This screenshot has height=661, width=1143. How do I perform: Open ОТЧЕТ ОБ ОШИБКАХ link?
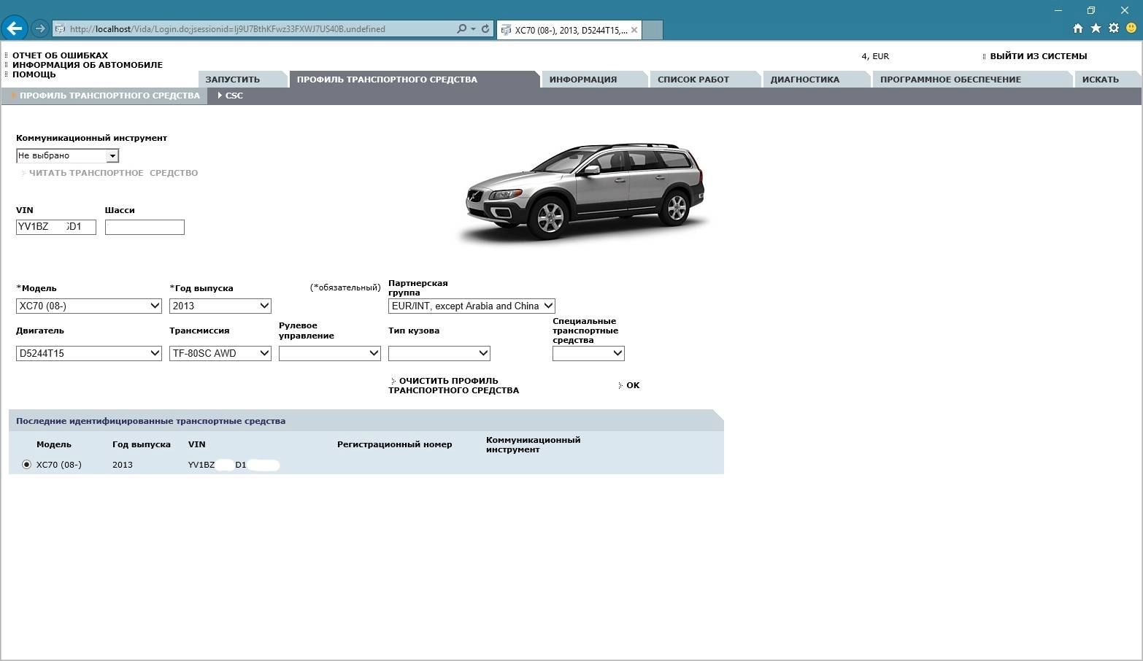(60, 55)
